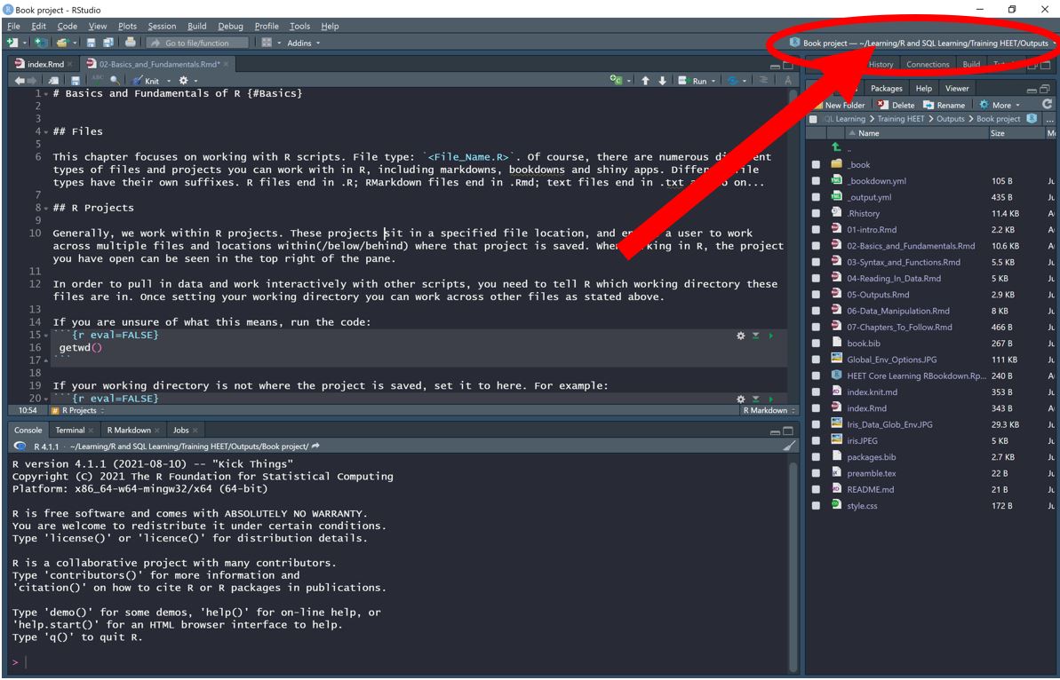Image resolution: width=1060 pixels, height=680 pixels.
Task: Clear the console with the broom icon
Action: pyautogui.click(x=788, y=447)
